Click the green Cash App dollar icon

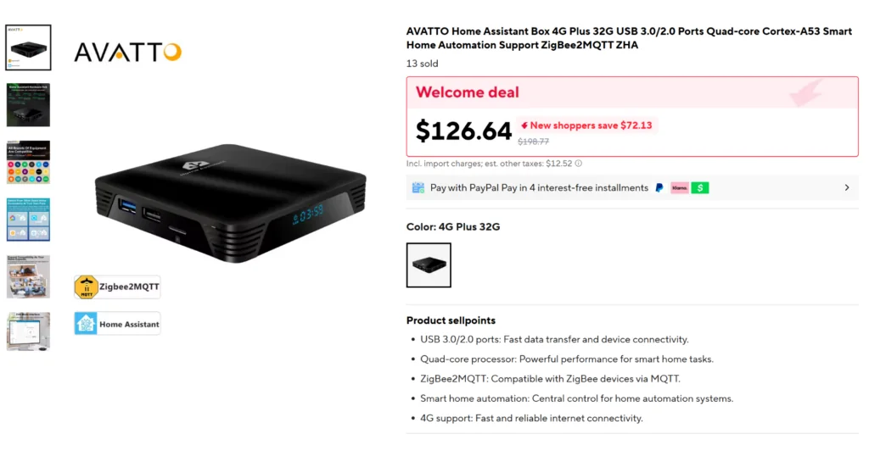(x=700, y=187)
